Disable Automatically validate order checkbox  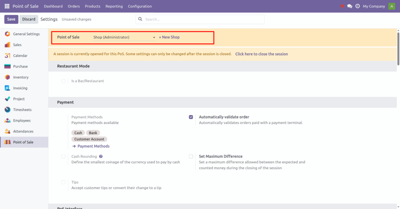coord(191,117)
